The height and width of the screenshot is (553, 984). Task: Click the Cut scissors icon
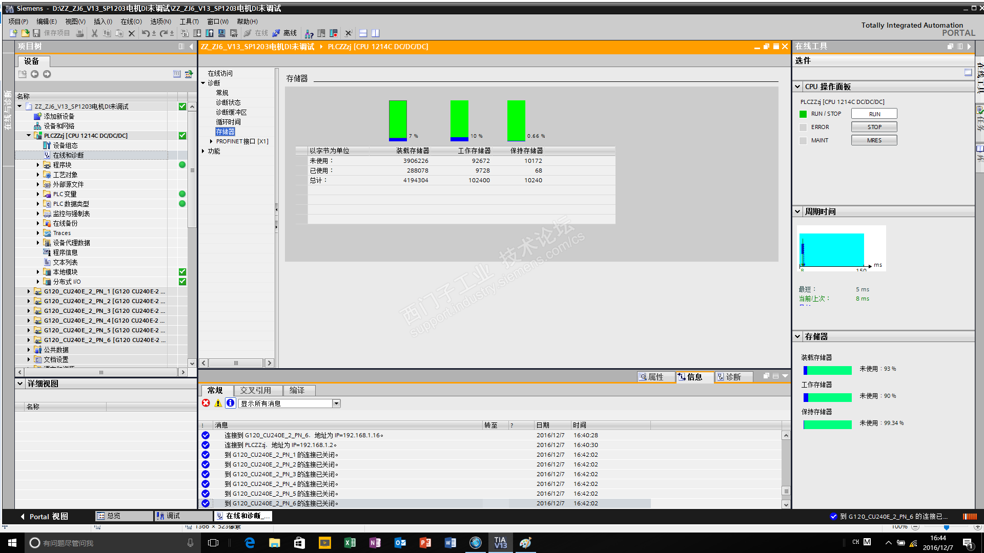click(x=94, y=33)
